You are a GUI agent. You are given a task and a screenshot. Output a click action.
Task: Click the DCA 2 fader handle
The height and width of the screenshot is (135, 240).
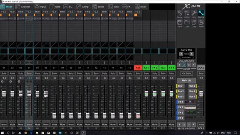point(201,93)
